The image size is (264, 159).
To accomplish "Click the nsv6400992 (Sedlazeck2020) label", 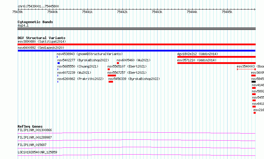I will pyautogui.click(x=41, y=48).
